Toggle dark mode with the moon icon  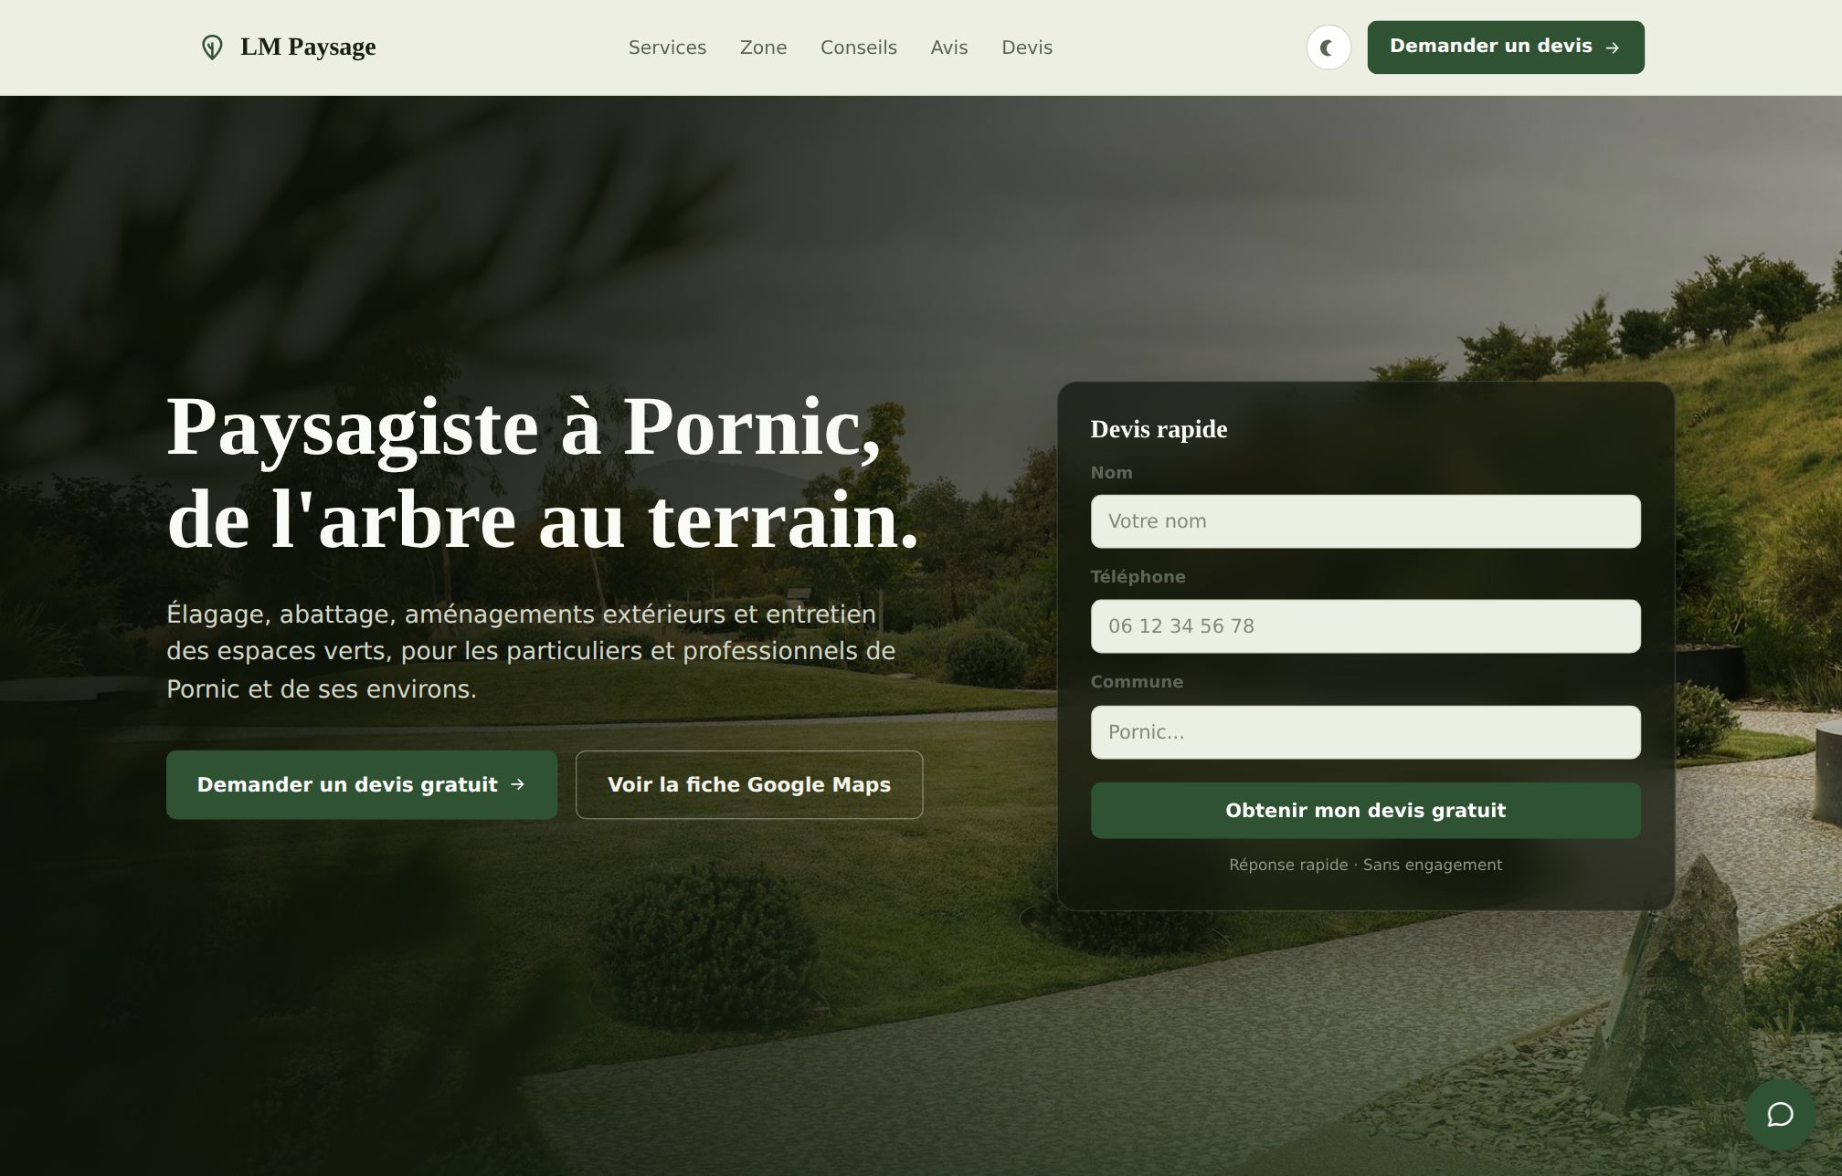(x=1328, y=47)
